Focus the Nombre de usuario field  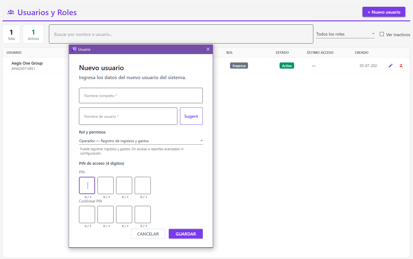128,116
